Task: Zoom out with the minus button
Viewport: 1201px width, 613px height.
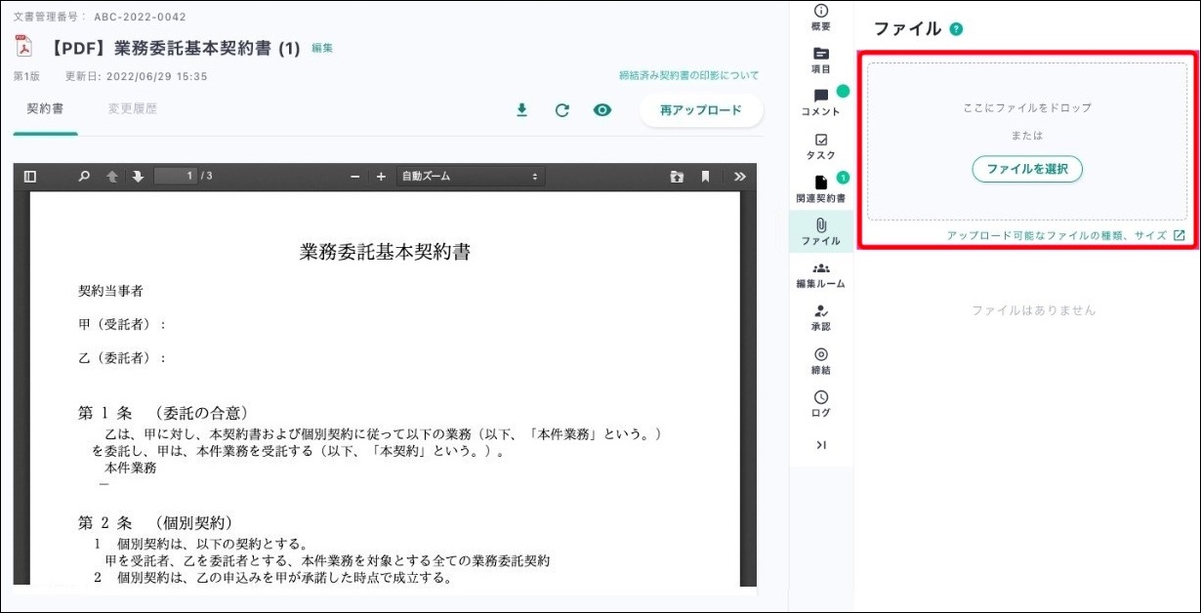Action: [356, 177]
